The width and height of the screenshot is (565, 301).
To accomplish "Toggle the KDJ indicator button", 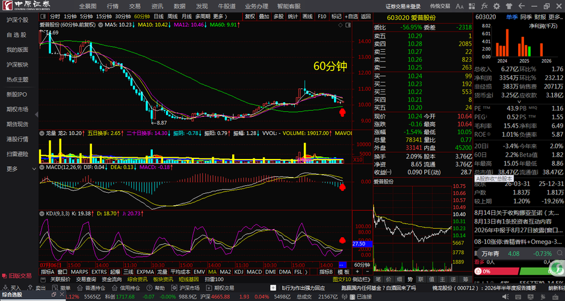I will click(x=239, y=272).
